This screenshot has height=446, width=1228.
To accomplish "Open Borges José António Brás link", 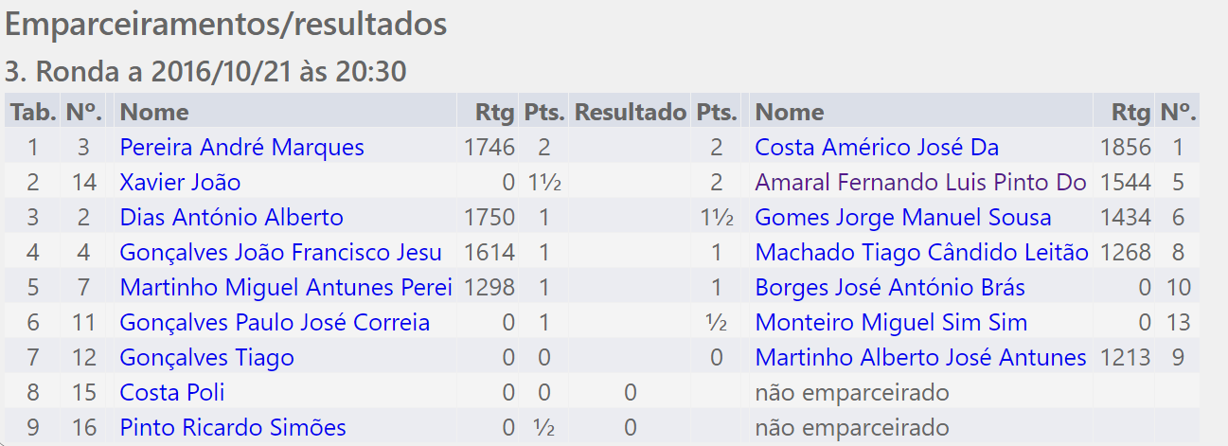I will 889,288.
